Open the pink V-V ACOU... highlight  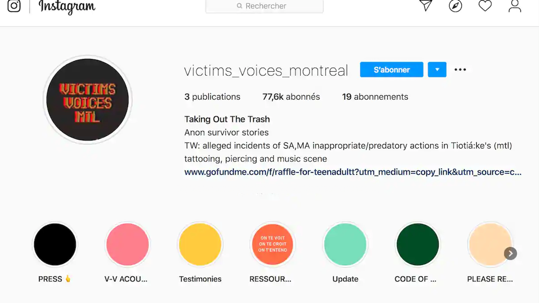(x=127, y=244)
